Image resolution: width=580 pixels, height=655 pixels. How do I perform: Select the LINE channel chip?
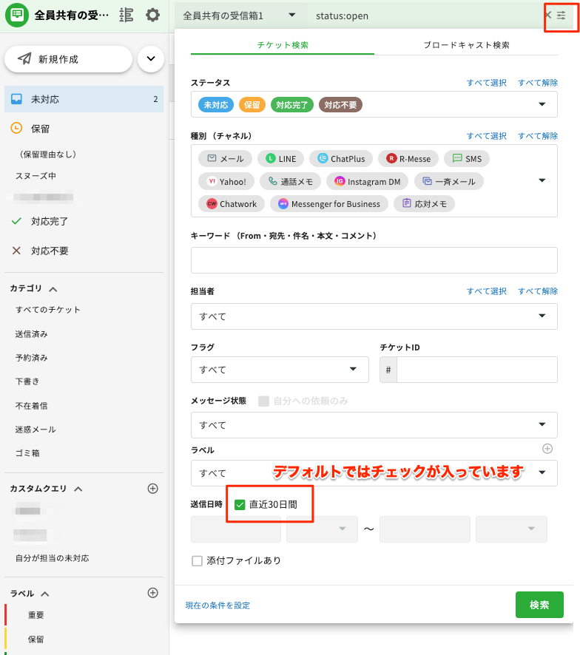281,159
